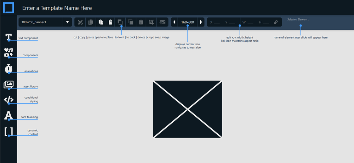Open conditional styling code icon
This screenshot has height=163, width=354.
pos(8,99)
